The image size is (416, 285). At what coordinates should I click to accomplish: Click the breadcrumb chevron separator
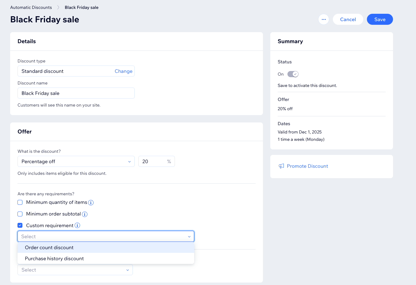(58, 7)
